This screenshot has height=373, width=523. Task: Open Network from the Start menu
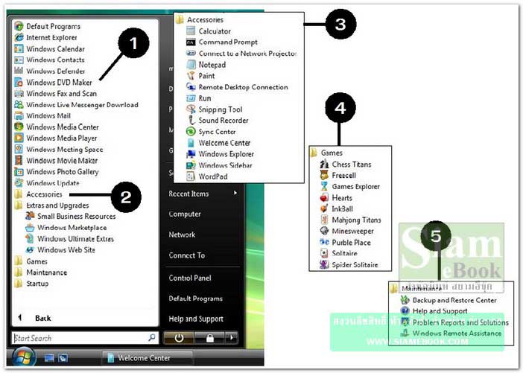[182, 235]
